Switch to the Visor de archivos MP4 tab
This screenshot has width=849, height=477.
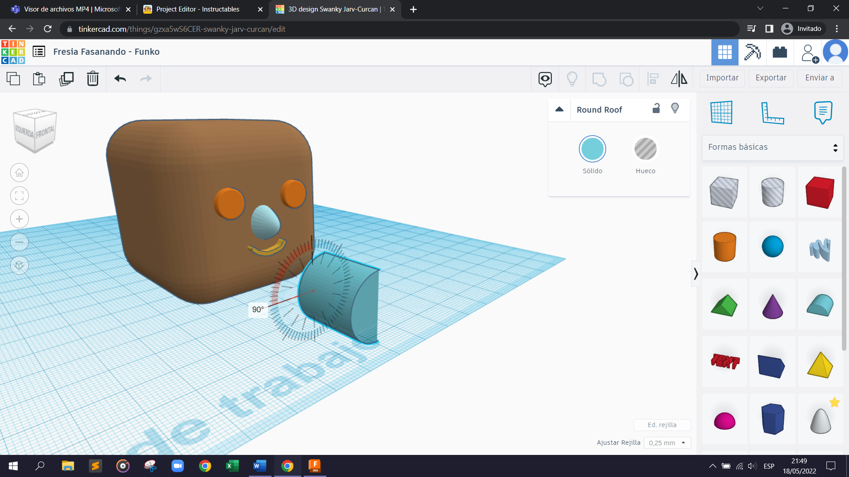tap(71, 9)
